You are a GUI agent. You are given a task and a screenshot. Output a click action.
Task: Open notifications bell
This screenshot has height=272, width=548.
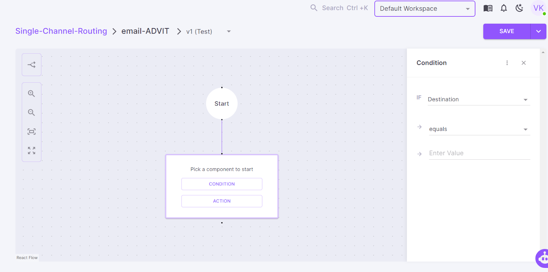click(x=503, y=8)
